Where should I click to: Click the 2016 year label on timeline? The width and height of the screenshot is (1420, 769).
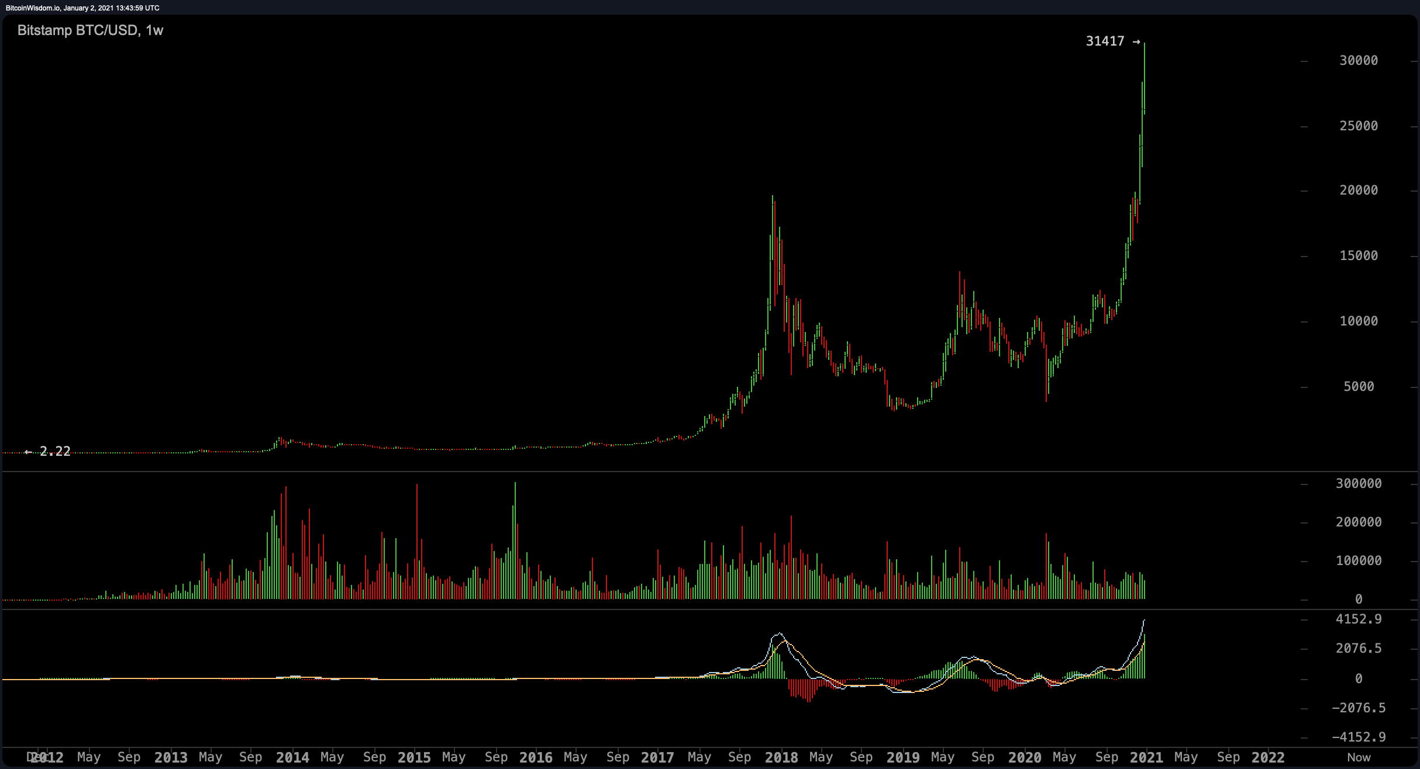(x=536, y=758)
